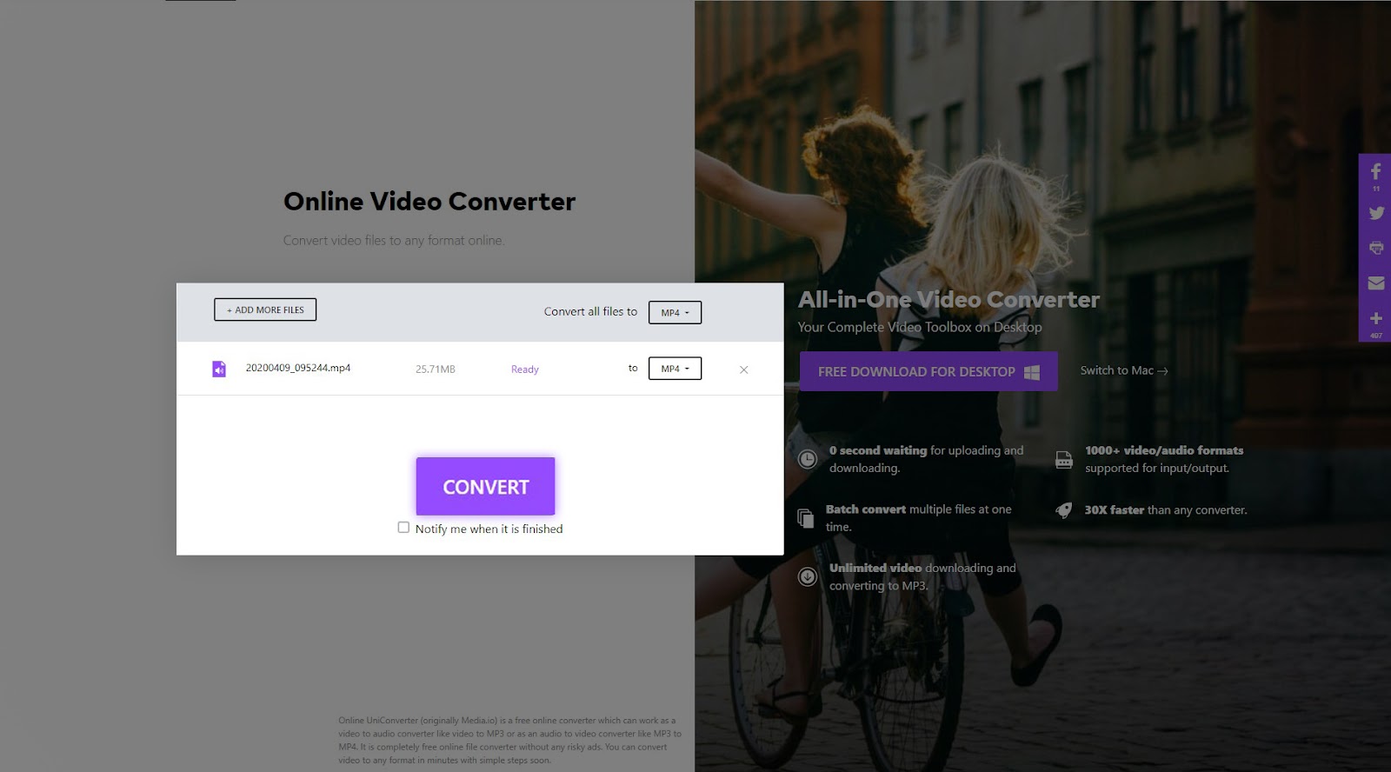This screenshot has width=1391, height=772.
Task: Click the download icon next to Unlimited video
Action: pyautogui.click(x=808, y=576)
